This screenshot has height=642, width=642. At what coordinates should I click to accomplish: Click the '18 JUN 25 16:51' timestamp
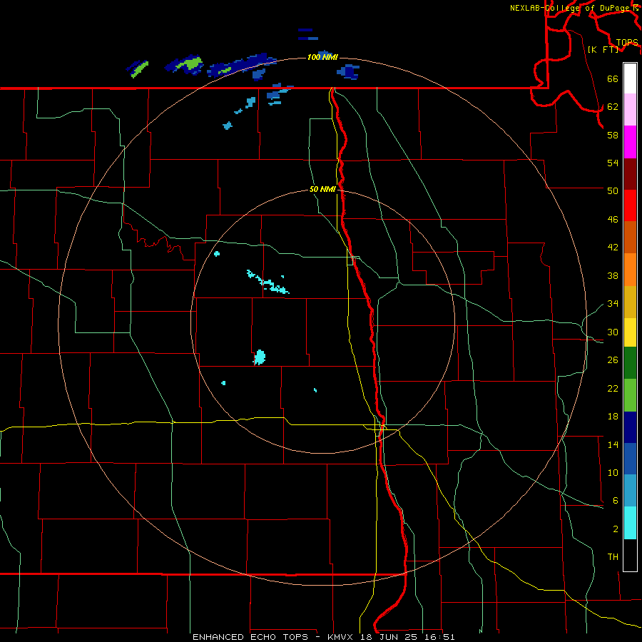click(x=408, y=637)
